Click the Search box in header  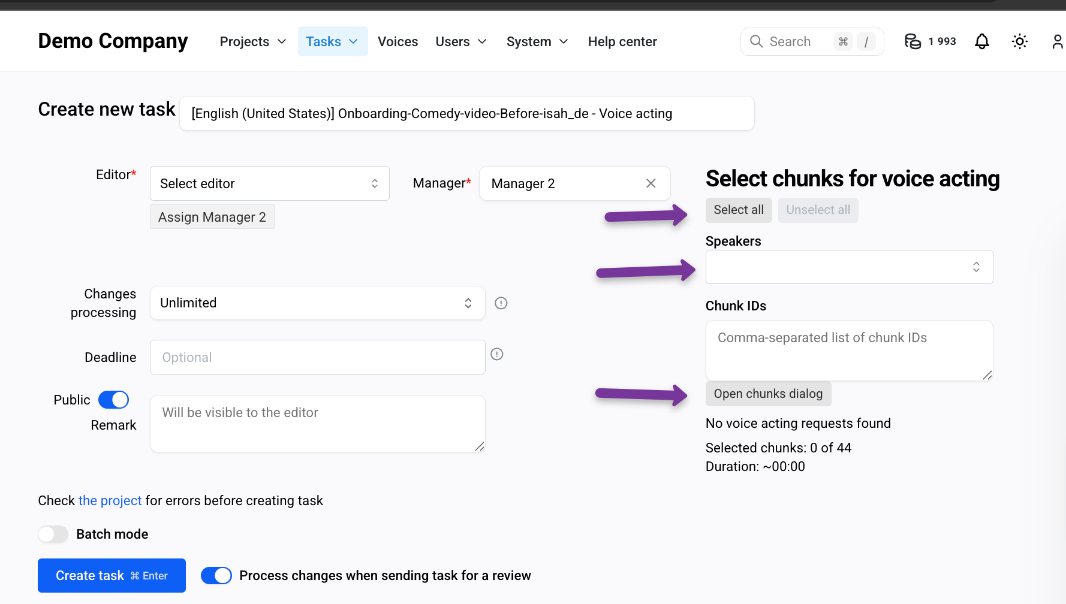click(812, 41)
